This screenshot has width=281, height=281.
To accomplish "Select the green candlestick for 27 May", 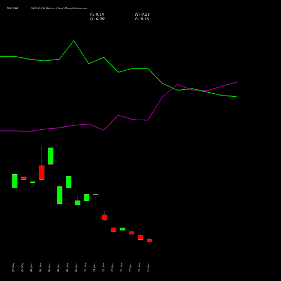I will (x=15, y=181).
